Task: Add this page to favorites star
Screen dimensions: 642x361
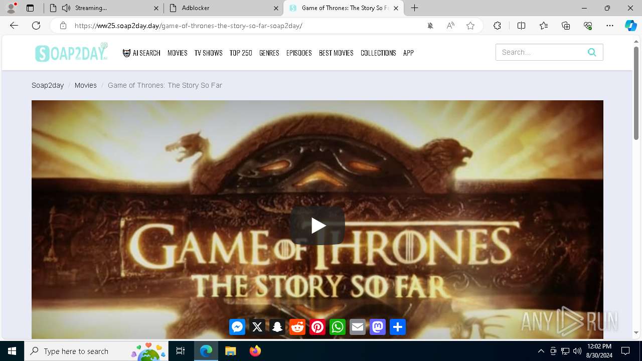Action: tap(470, 26)
